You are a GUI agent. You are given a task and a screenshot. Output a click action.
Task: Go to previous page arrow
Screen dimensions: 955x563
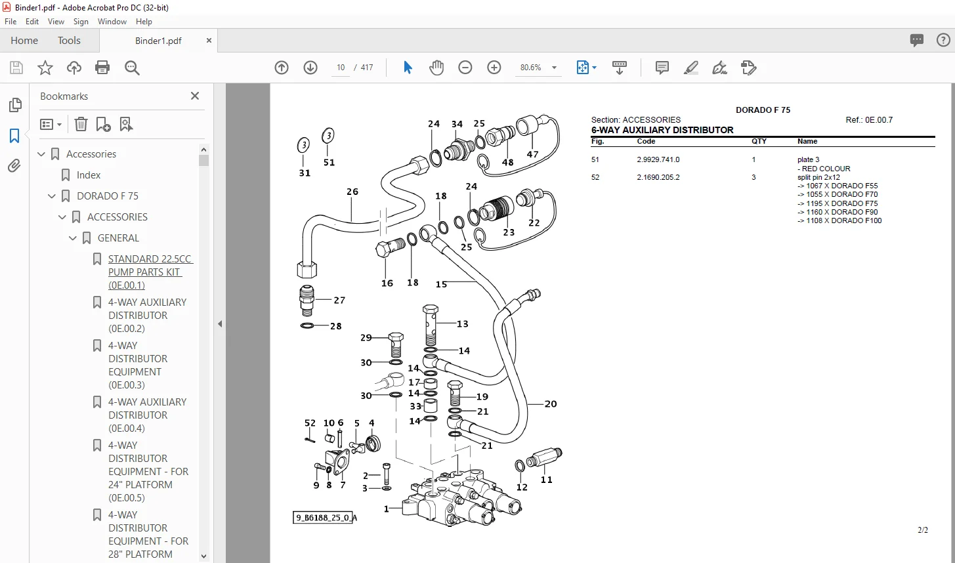click(282, 68)
